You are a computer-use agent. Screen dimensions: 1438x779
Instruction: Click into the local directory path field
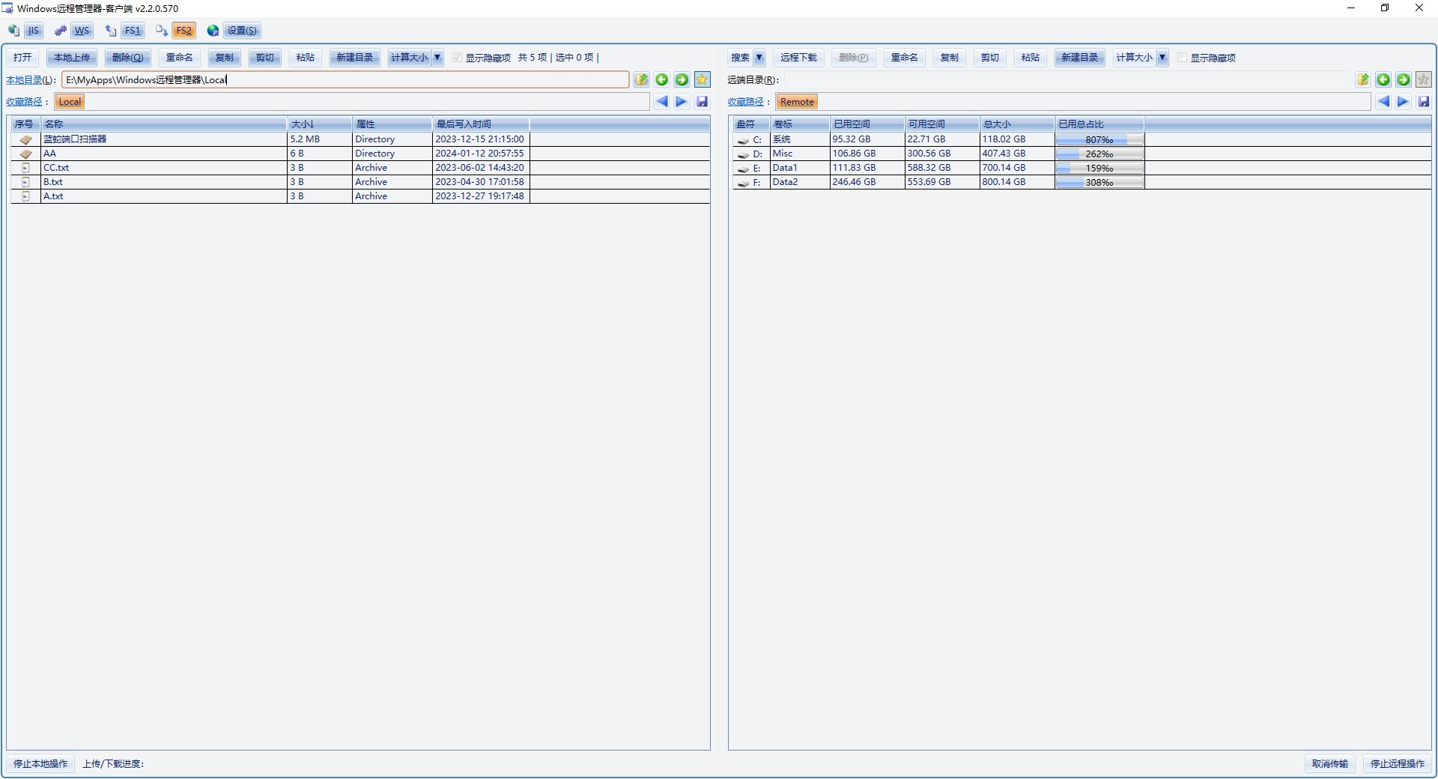click(345, 80)
